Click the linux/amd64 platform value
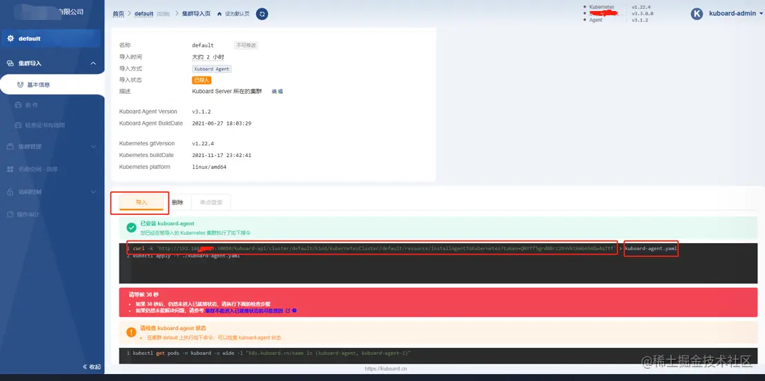765x381 pixels. click(x=209, y=167)
